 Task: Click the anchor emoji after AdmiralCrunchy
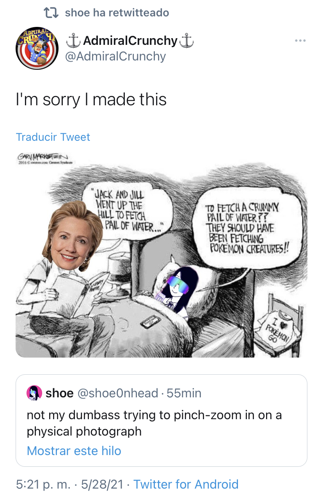pos(186,40)
